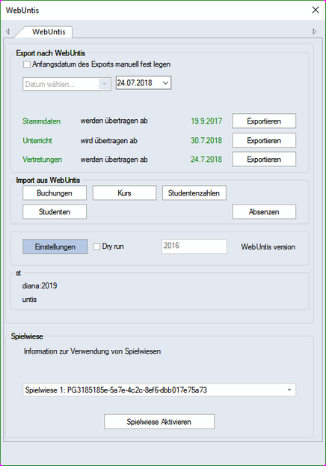Open Einstellungen settings
326x466 pixels.
[x=55, y=246]
